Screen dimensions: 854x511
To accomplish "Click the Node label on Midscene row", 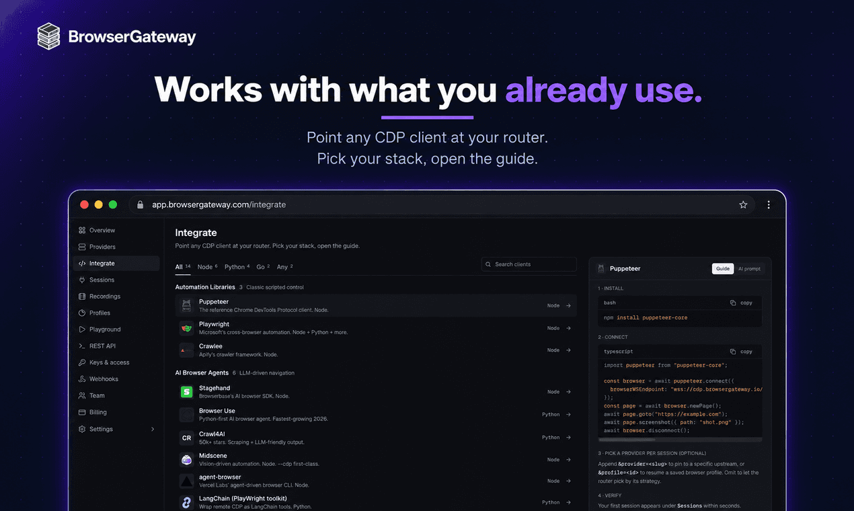I will tap(553, 460).
